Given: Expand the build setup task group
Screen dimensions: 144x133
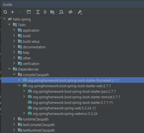Looking at the screenshot, I should (14, 41).
